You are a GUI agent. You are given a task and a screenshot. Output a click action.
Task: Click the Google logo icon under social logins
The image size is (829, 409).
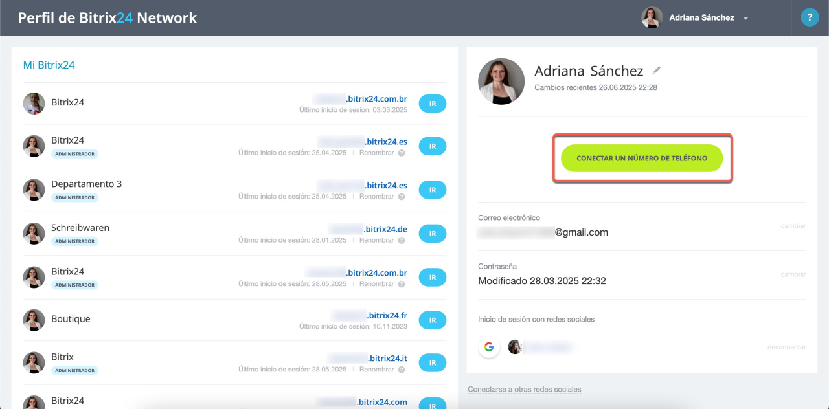pos(489,347)
